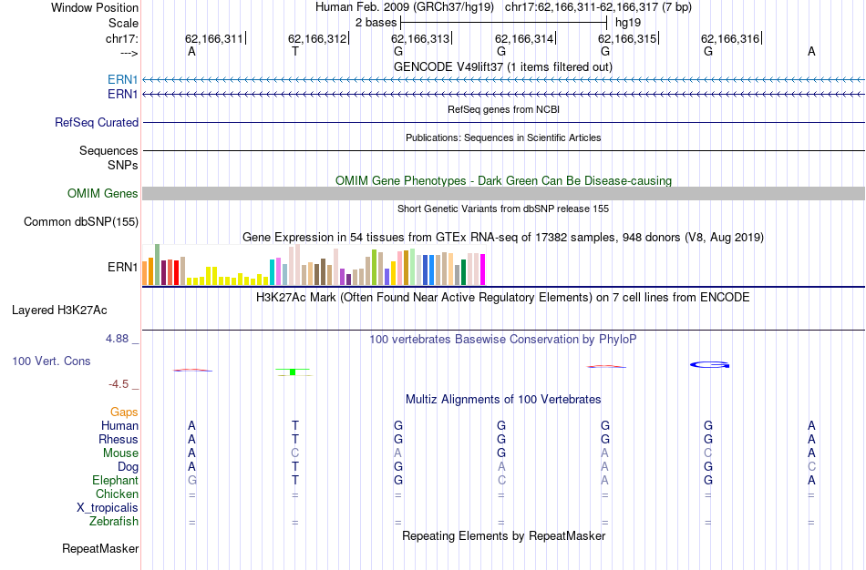The width and height of the screenshot is (866, 570).
Task: Click the OMIM Genes track label
Action: pos(103,194)
